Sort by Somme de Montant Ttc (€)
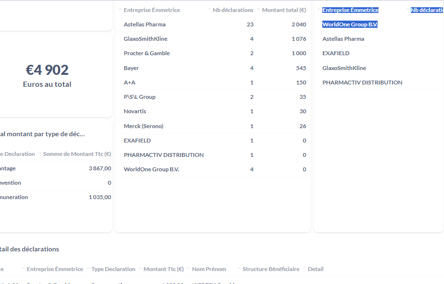 click(77, 154)
